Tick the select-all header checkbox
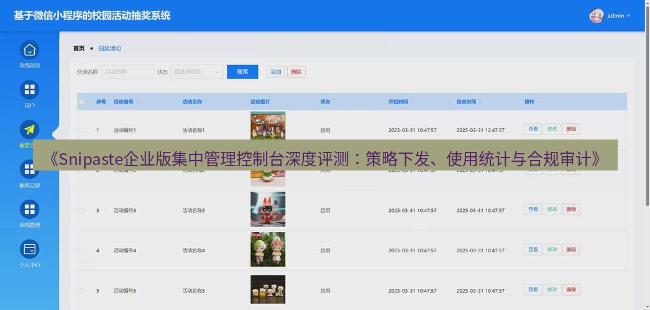The width and height of the screenshot is (650, 310). (81, 102)
